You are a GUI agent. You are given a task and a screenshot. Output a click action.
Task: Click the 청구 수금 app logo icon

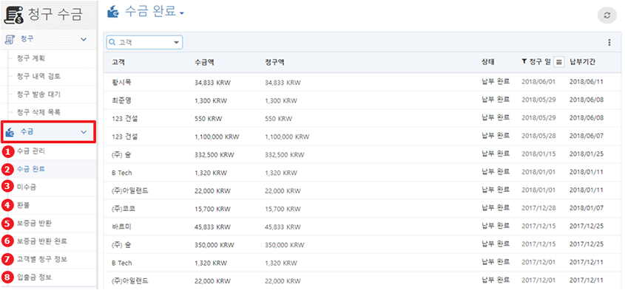tap(13, 15)
